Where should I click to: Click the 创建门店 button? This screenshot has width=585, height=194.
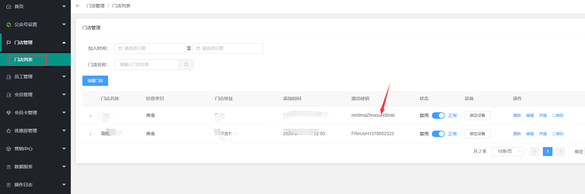(x=95, y=81)
